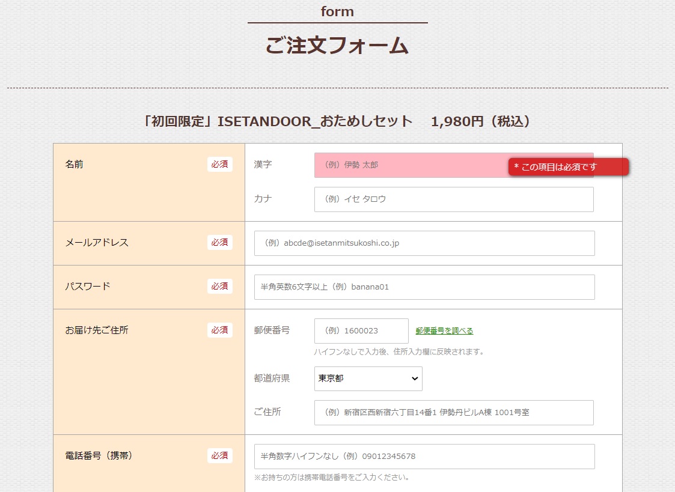The height and width of the screenshot is (492, 675).
Task: Click the ハイフンなしで入力後 hint text
Action: pyautogui.click(x=399, y=352)
